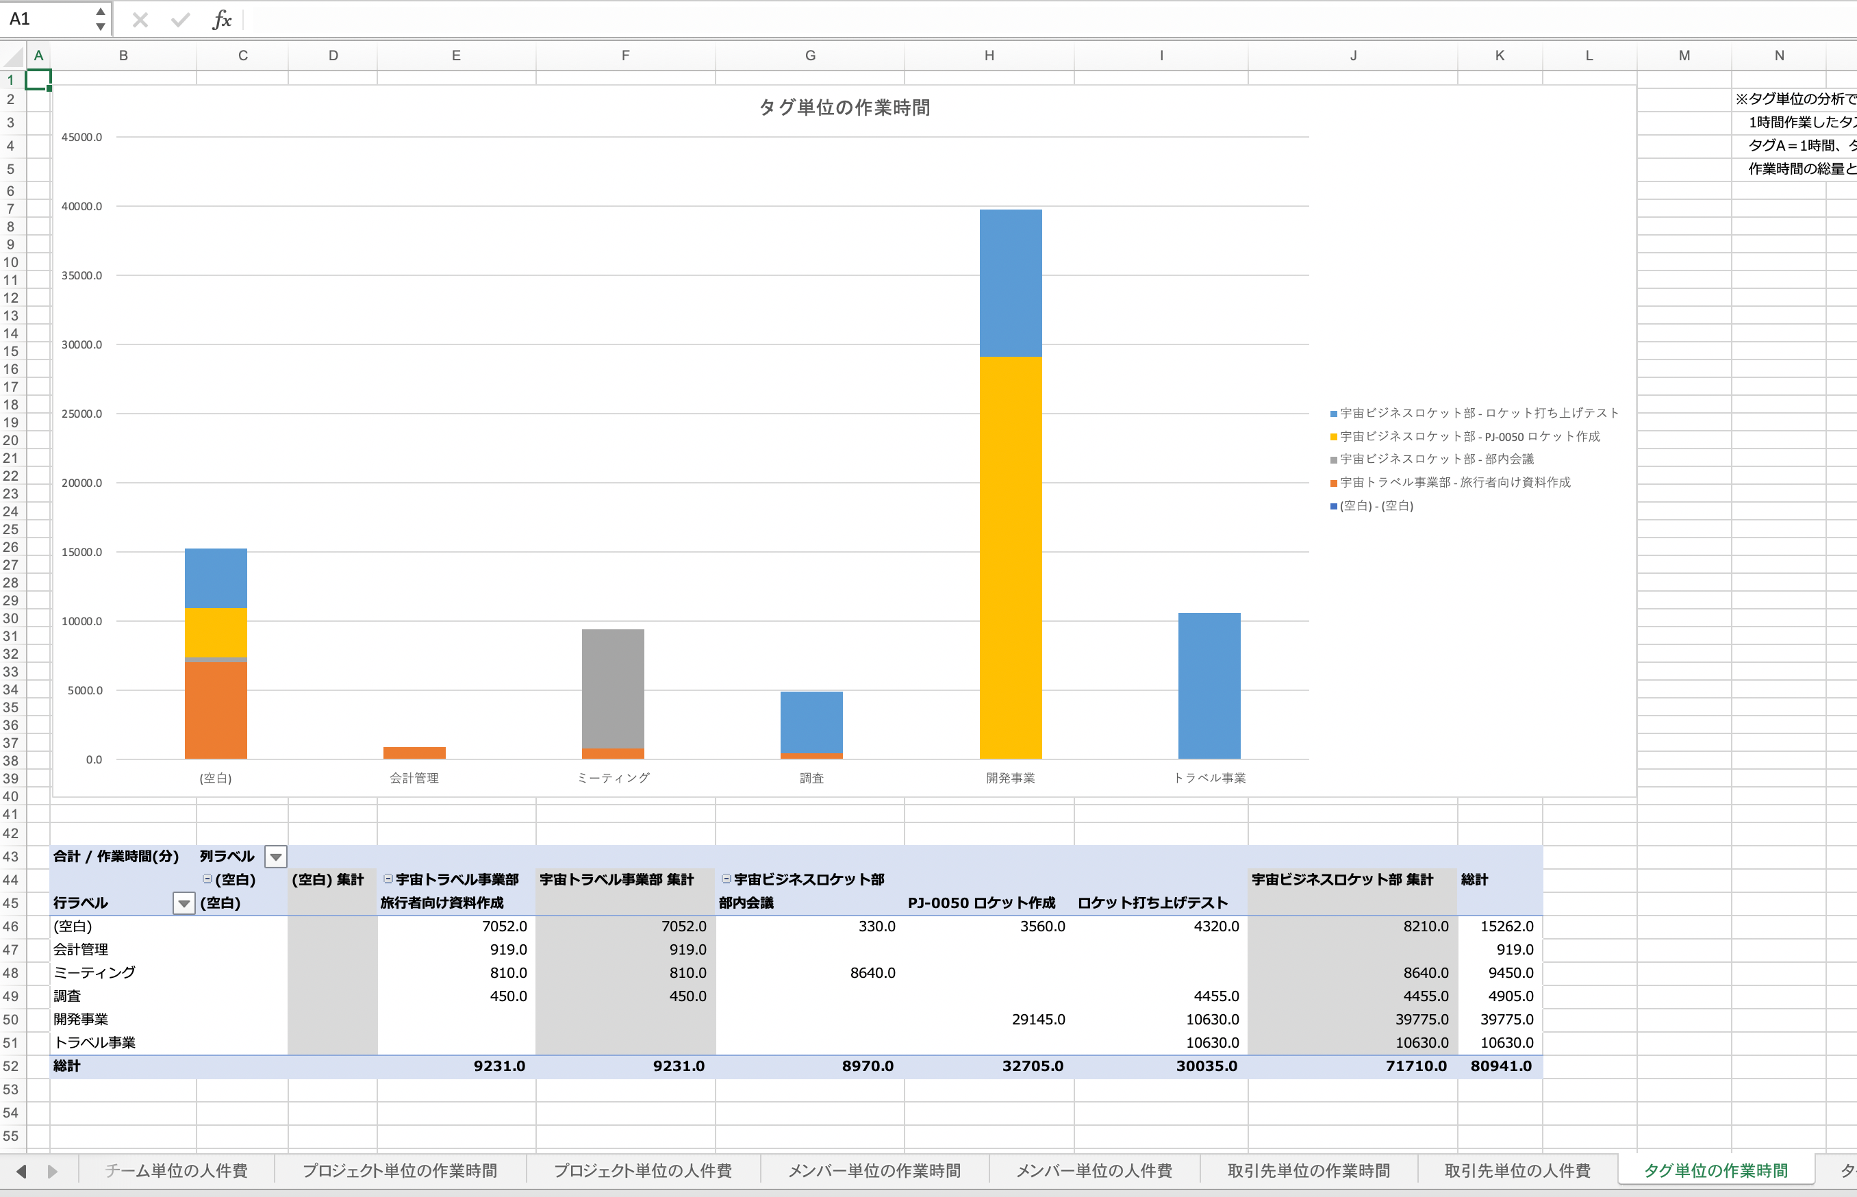Collapse the 宇宙ビジネスロケット部 group
This screenshot has height=1197, width=1857.
click(727, 879)
